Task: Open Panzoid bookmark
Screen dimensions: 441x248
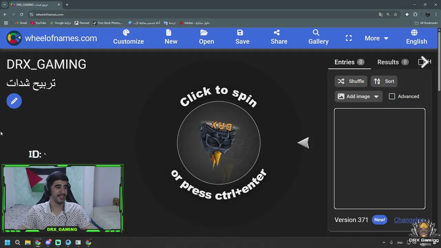Action: [x=82, y=23]
